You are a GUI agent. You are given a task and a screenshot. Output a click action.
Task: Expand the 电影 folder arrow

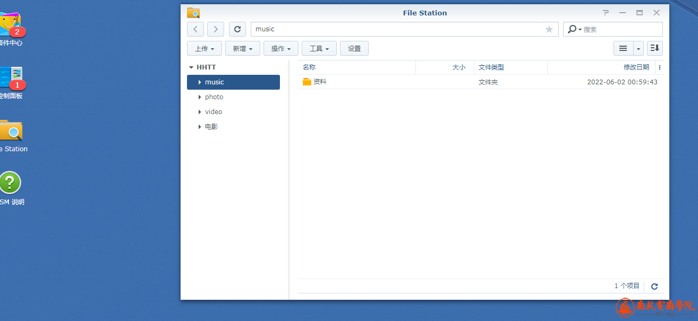[x=200, y=127]
